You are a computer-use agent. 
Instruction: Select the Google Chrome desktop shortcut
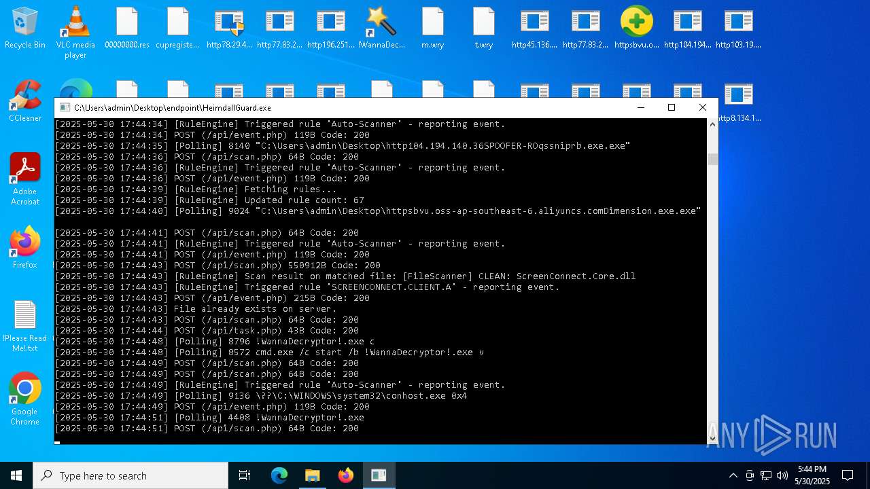click(x=25, y=399)
